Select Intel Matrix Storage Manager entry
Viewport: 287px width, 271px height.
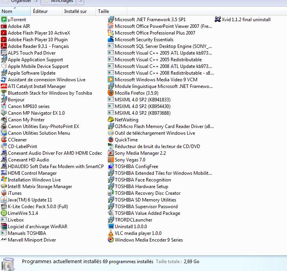[x=37, y=186]
